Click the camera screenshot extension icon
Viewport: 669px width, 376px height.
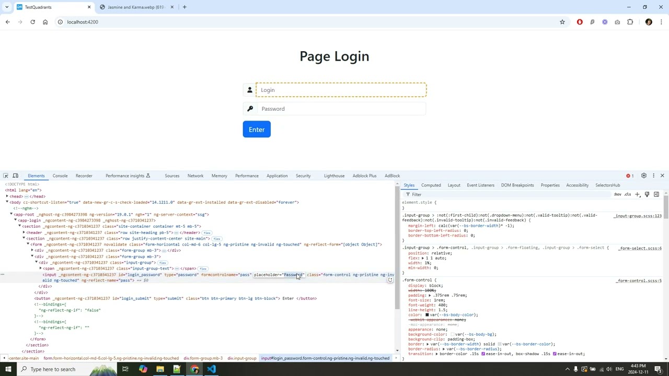(x=617, y=22)
